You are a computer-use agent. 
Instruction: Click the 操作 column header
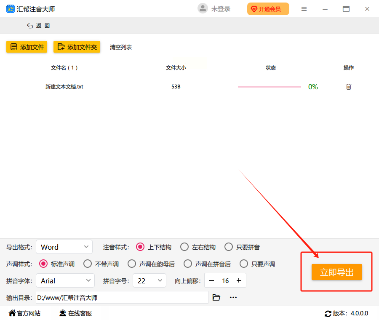point(349,68)
